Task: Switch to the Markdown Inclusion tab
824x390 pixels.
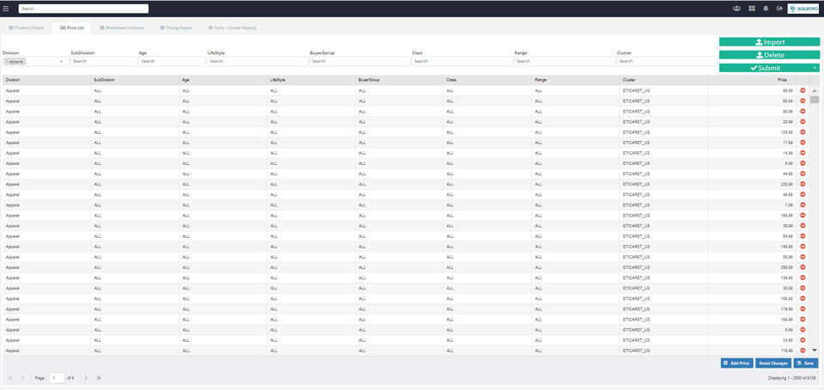Action: [121, 27]
